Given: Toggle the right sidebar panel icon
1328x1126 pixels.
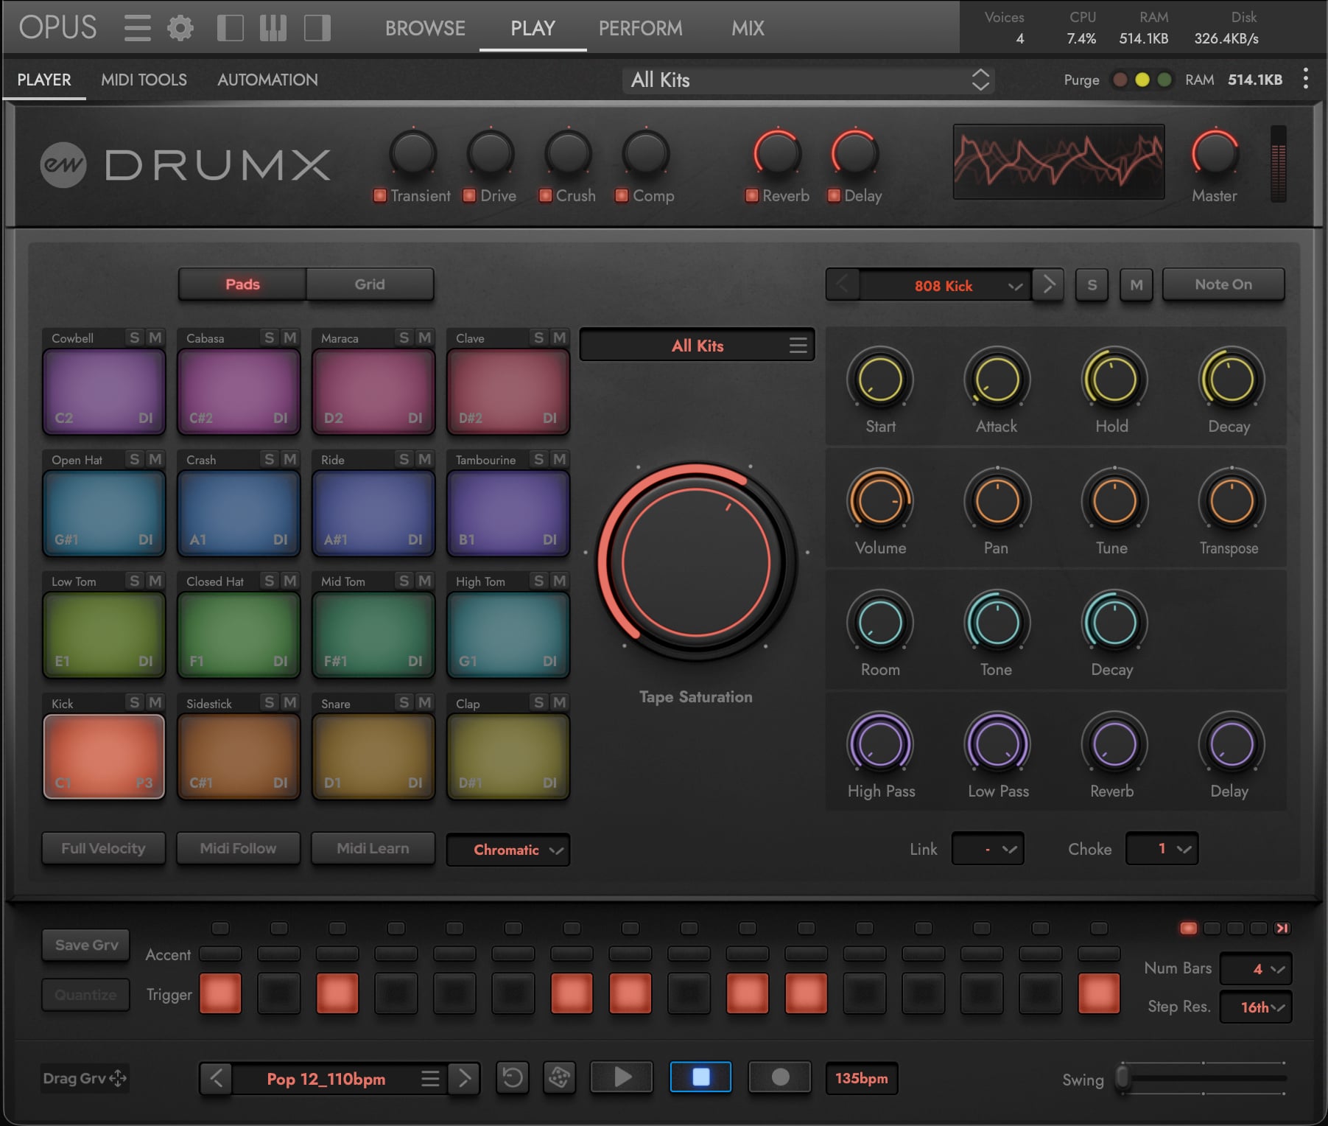Looking at the screenshot, I should pyautogui.click(x=317, y=28).
